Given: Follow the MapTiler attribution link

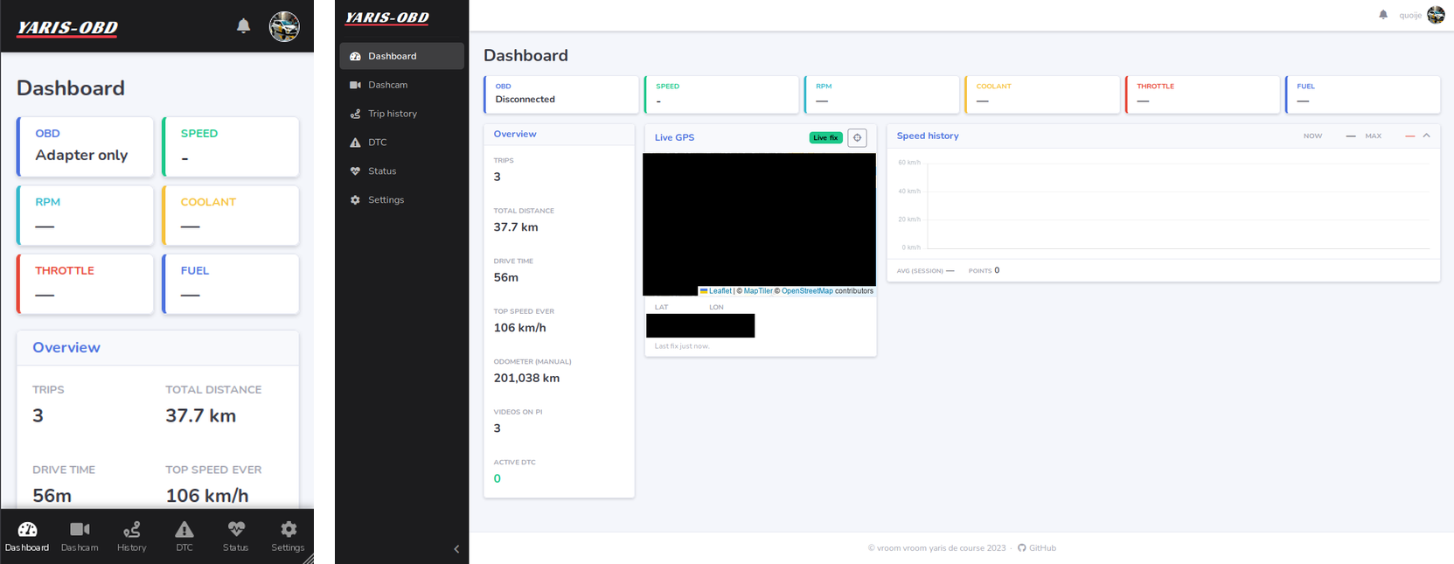Looking at the screenshot, I should [758, 291].
